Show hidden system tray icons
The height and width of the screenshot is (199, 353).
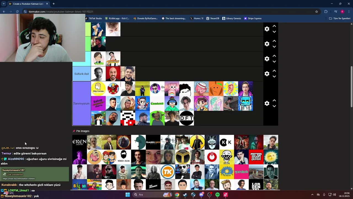[x=312, y=195]
